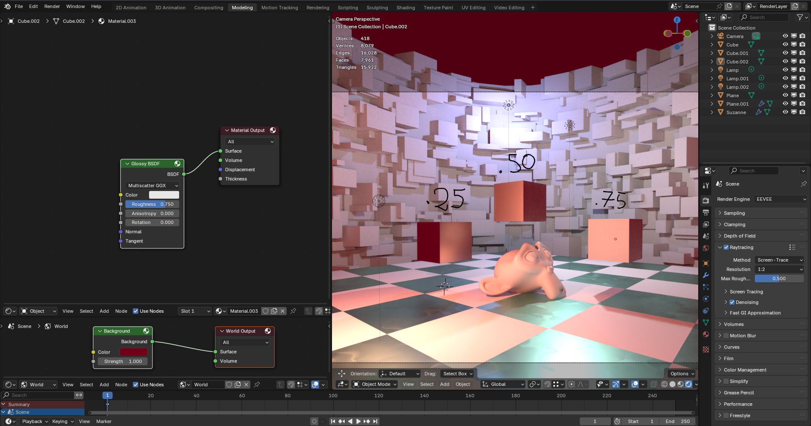Viewport: 811px width, 426px height.
Task: Open the Material properties tab icon
Action: point(706,334)
